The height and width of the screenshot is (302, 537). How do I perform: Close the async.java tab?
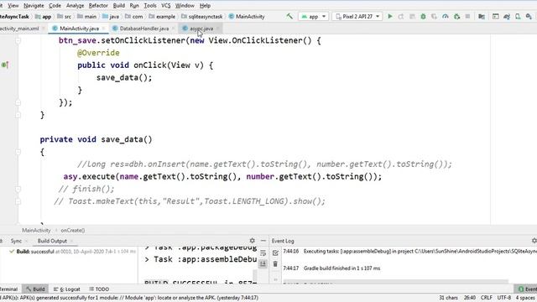[x=217, y=29]
